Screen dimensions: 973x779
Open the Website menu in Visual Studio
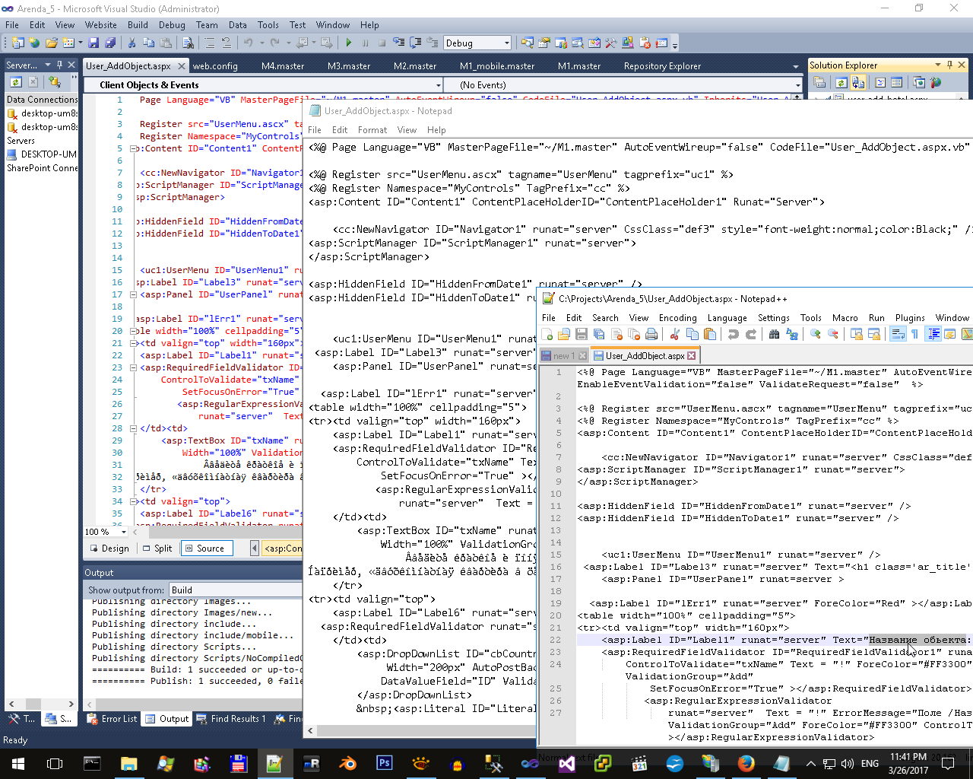coord(101,25)
